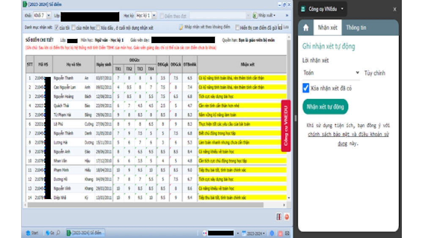Click the blue info icon in bottom bar
The height and width of the screenshot is (238, 423).
pos(272,233)
